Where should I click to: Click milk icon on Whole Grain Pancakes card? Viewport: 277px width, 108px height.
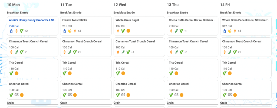(225, 31)
